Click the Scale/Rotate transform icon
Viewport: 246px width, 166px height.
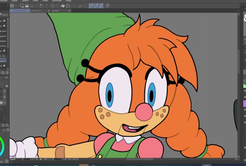[68, 6]
